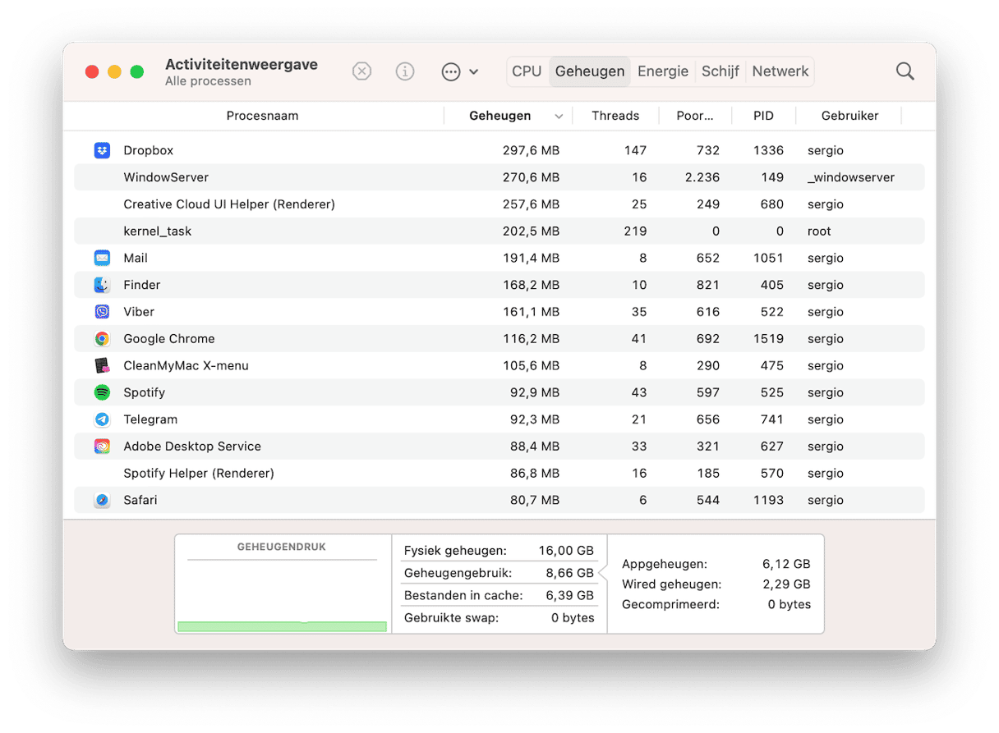999x733 pixels.
Task: Switch to the CPU tab
Action: [x=527, y=71]
